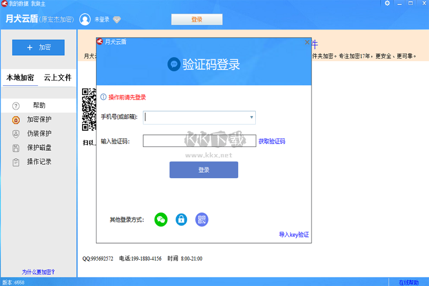
Task: Minimize the main application window
Action: tap(400, 4)
